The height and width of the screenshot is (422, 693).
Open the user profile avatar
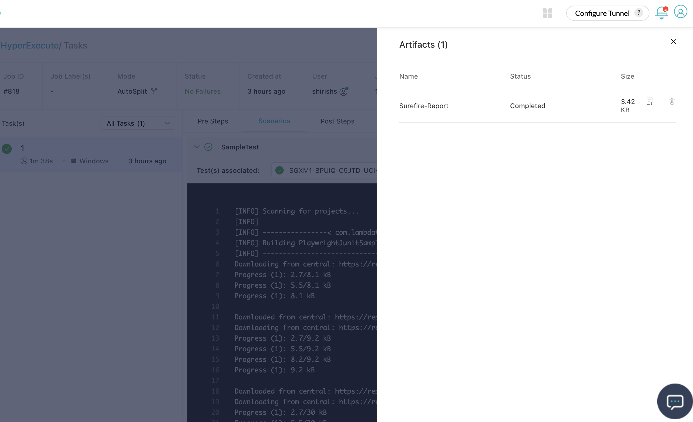click(680, 12)
